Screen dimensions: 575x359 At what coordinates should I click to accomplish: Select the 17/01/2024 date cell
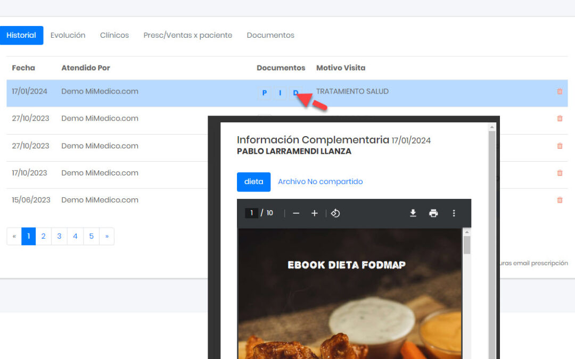tap(29, 91)
